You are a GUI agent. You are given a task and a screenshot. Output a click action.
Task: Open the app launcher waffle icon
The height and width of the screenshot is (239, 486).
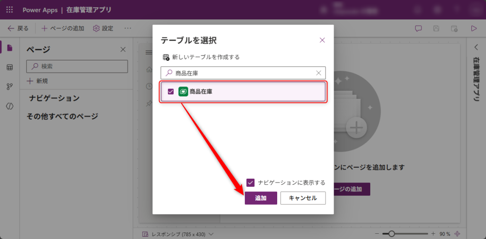(9, 10)
